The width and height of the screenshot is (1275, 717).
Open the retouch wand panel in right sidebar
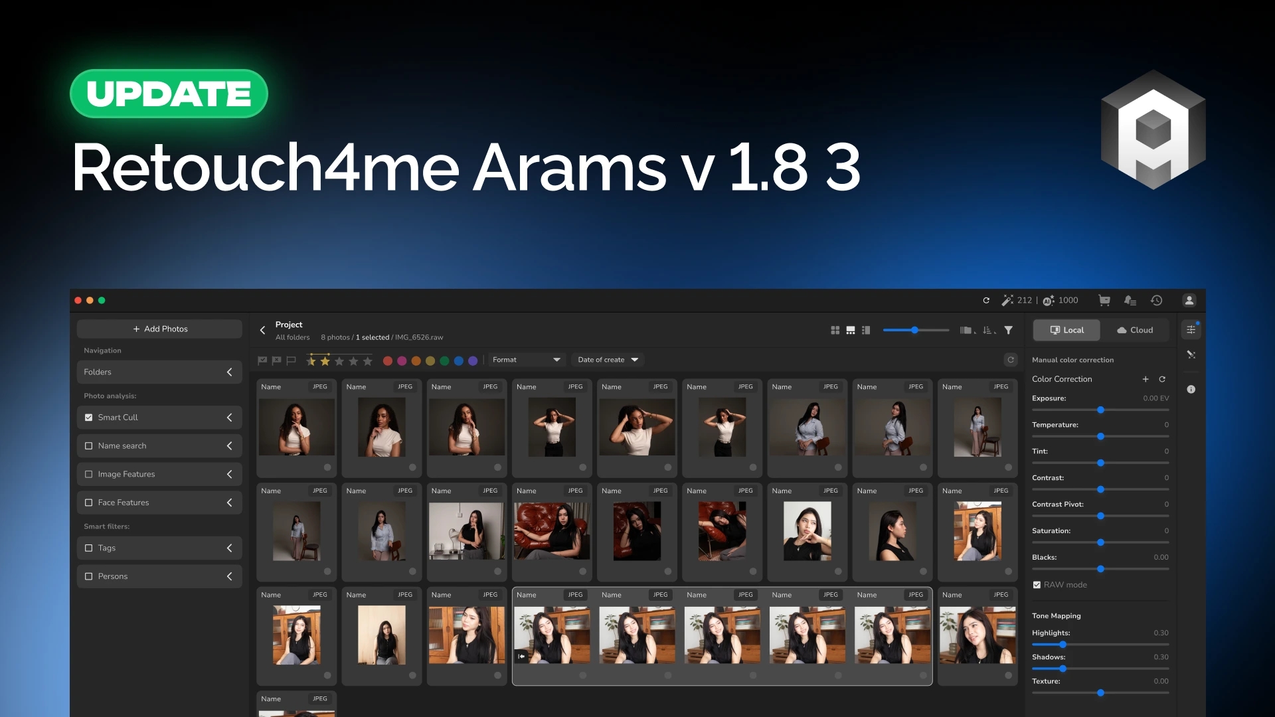[x=1191, y=355]
